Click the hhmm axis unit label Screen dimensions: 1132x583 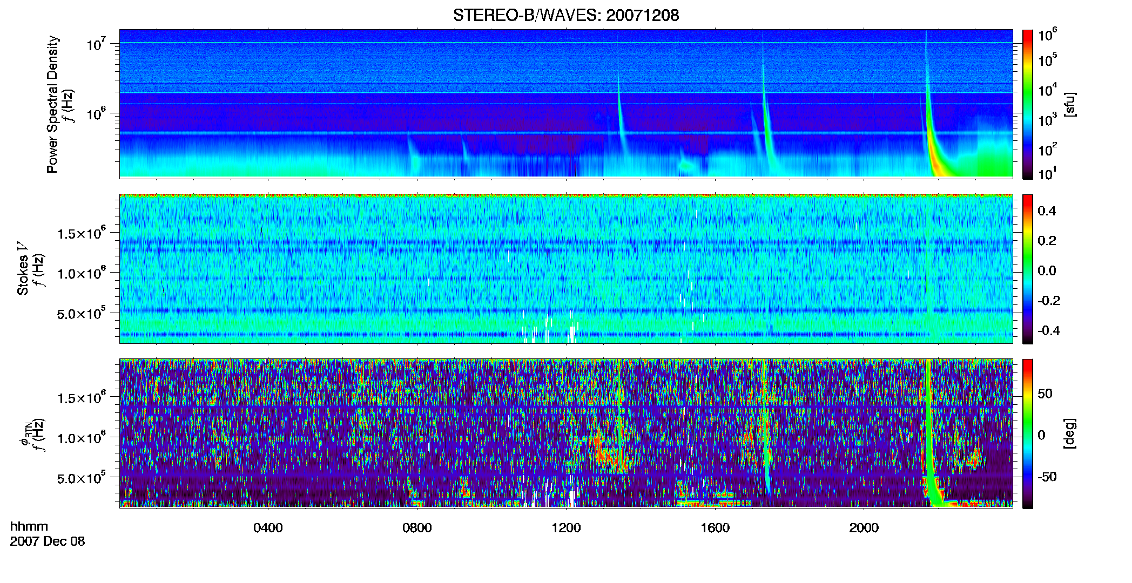(x=29, y=526)
